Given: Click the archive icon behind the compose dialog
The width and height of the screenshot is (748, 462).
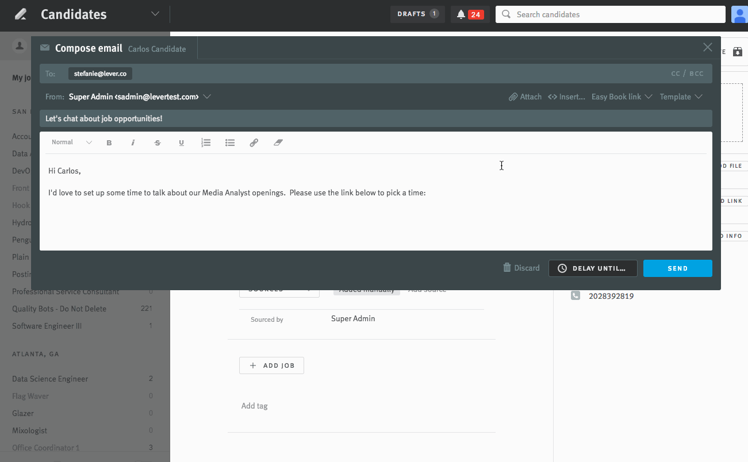Looking at the screenshot, I should 737,52.
